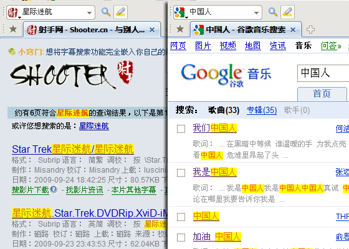349x249 pixels.
Task: Click the 星际迷航 text in left search box
Action: (37, 12)
